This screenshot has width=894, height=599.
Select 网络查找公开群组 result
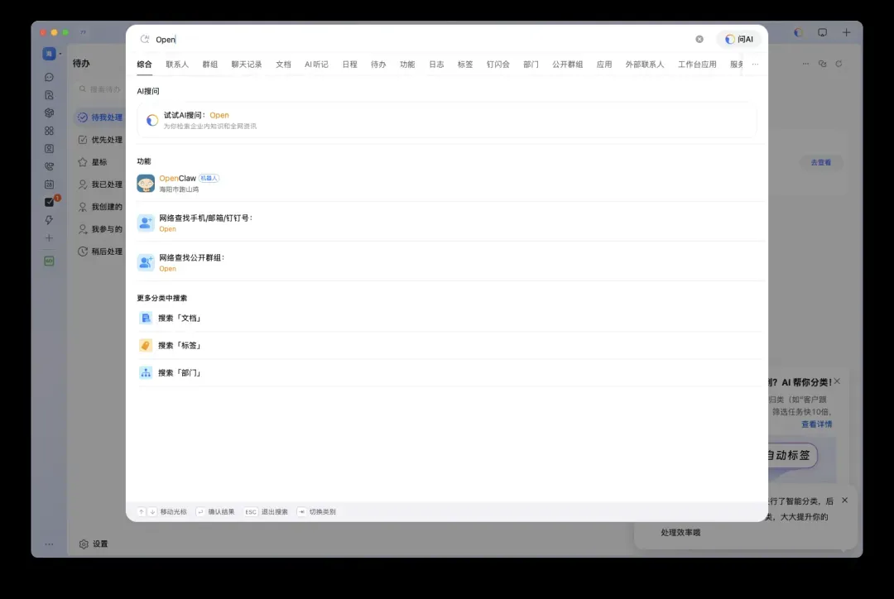pyautogui.click(x=449, y=263)
